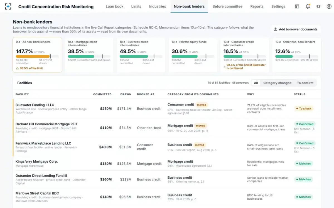Click the app logo icon
Image resolution: width=334 pixels, height=208 pixels.
[x=8, y=6]
